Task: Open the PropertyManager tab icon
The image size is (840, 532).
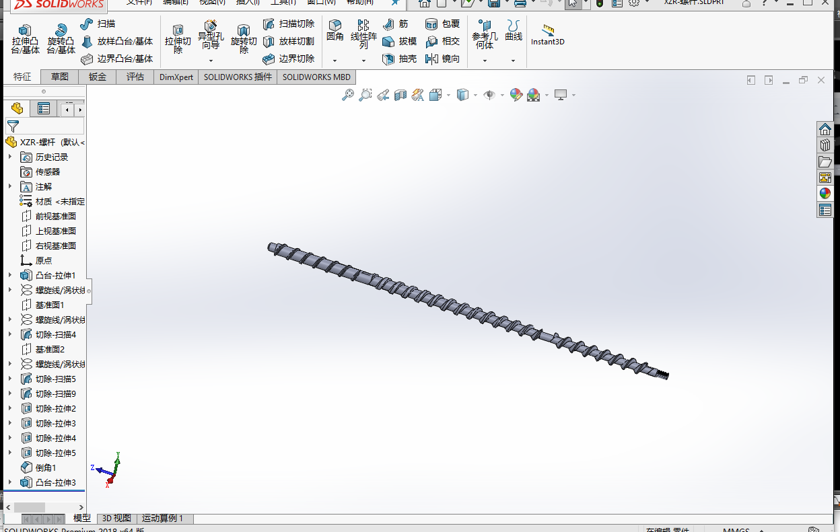Action: tap(44, 108)
